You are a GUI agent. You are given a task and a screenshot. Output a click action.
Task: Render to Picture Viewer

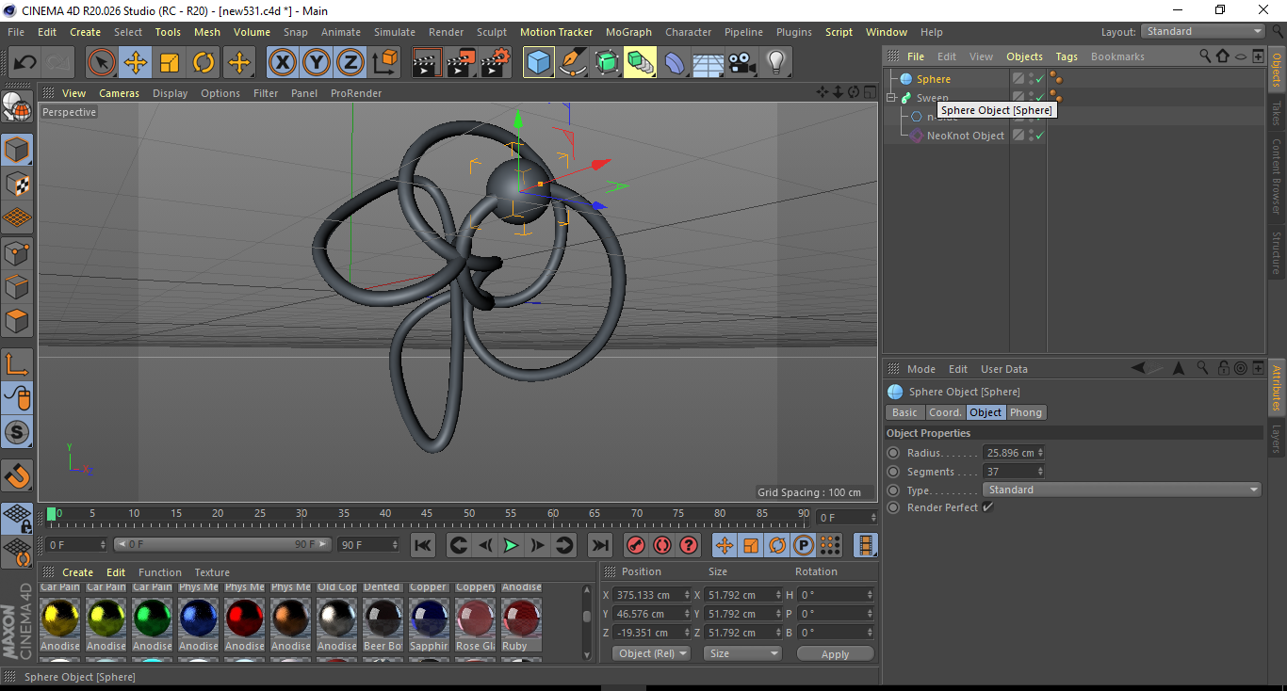(x=462, y=63)
